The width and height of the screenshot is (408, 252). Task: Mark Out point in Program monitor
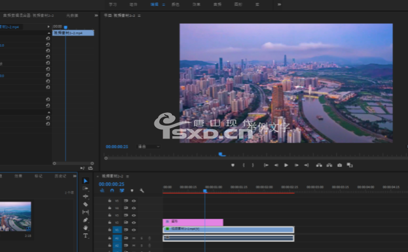tap(253, 165)
